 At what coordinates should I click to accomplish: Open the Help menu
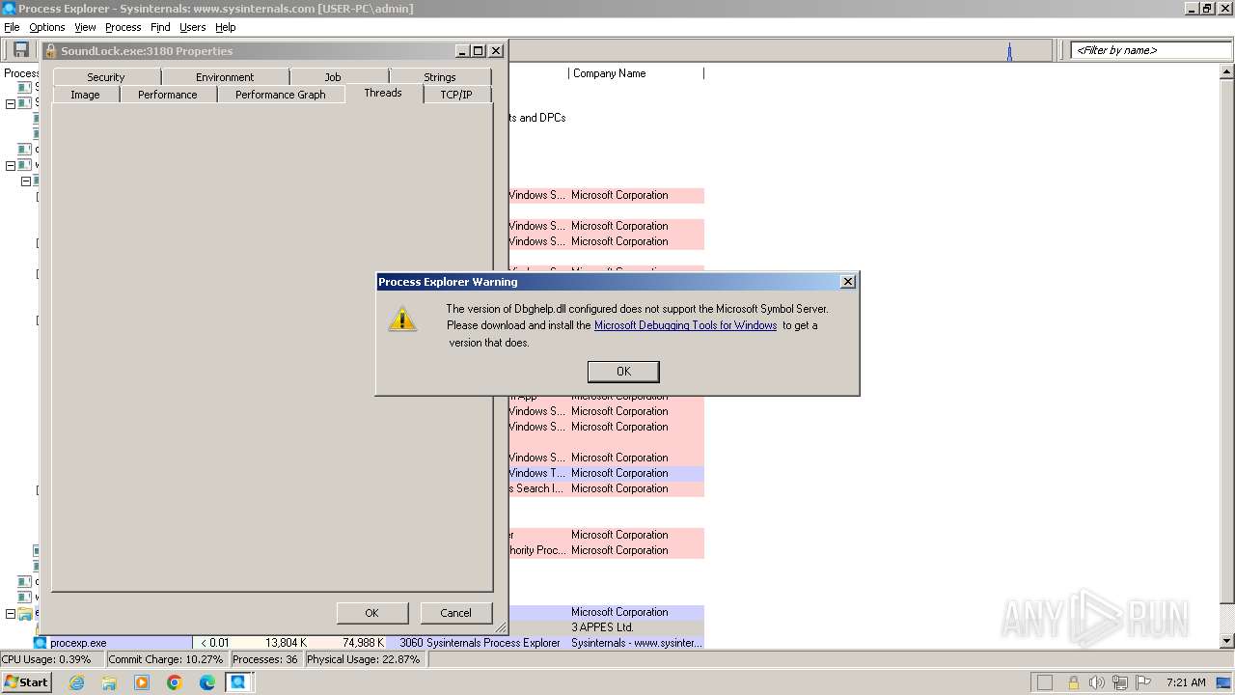pyautogui.click(x=225, y=27)
